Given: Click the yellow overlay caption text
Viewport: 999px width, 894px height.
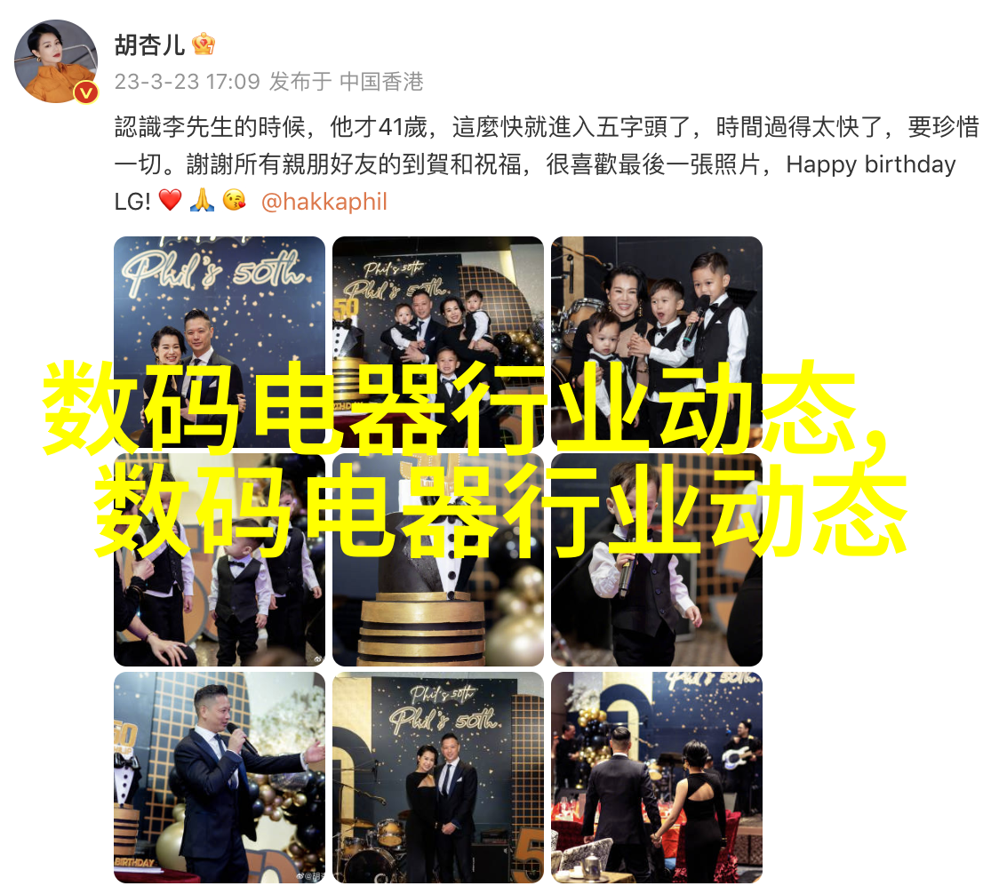Looking at the screenshot, I should [475, 459].
